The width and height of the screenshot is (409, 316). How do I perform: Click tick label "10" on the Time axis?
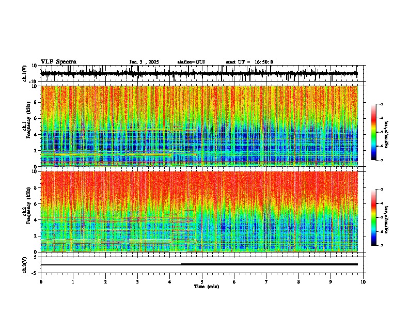[x=363, y=282]
